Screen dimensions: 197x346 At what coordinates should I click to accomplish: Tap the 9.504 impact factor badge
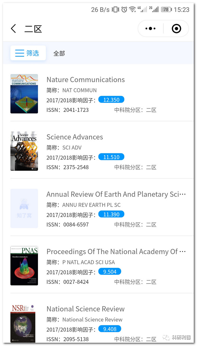tap(110, 272)
